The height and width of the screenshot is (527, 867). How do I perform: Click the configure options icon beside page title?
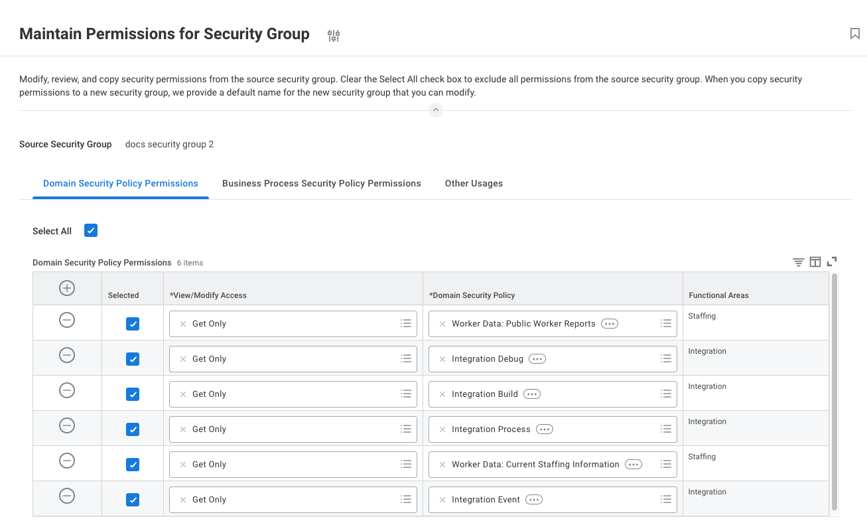tap(334, 36)
